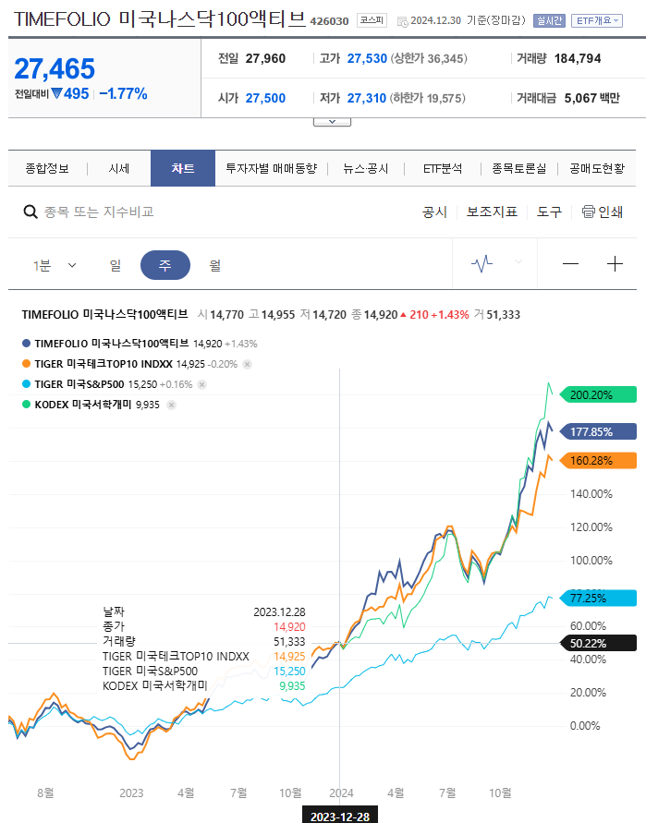Viewport: 646px width, 823px height.
Task: Click the 시가 value 27,500
Action: click(266, 98)
